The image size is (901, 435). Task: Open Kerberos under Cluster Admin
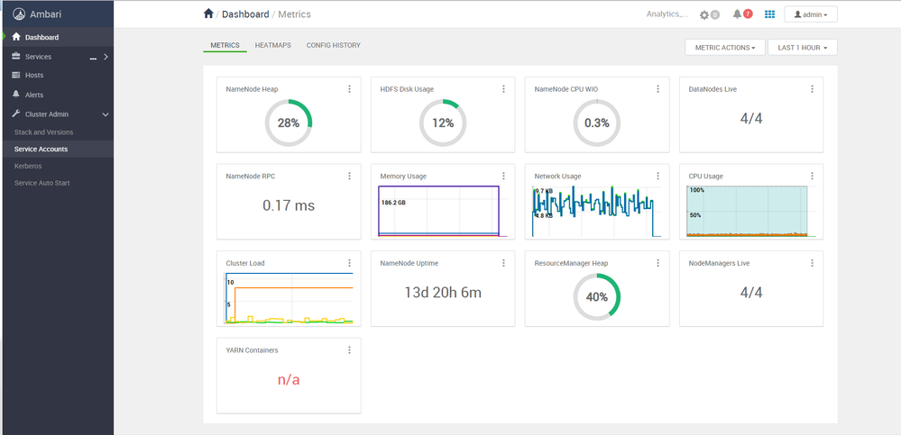[x=28, y=166]
